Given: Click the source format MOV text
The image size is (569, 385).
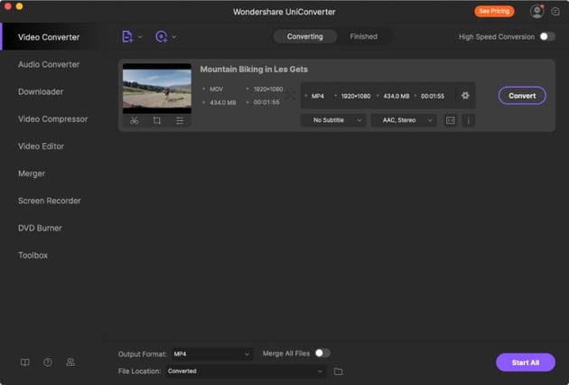Looking at the screenshot, I should [216, 89].
